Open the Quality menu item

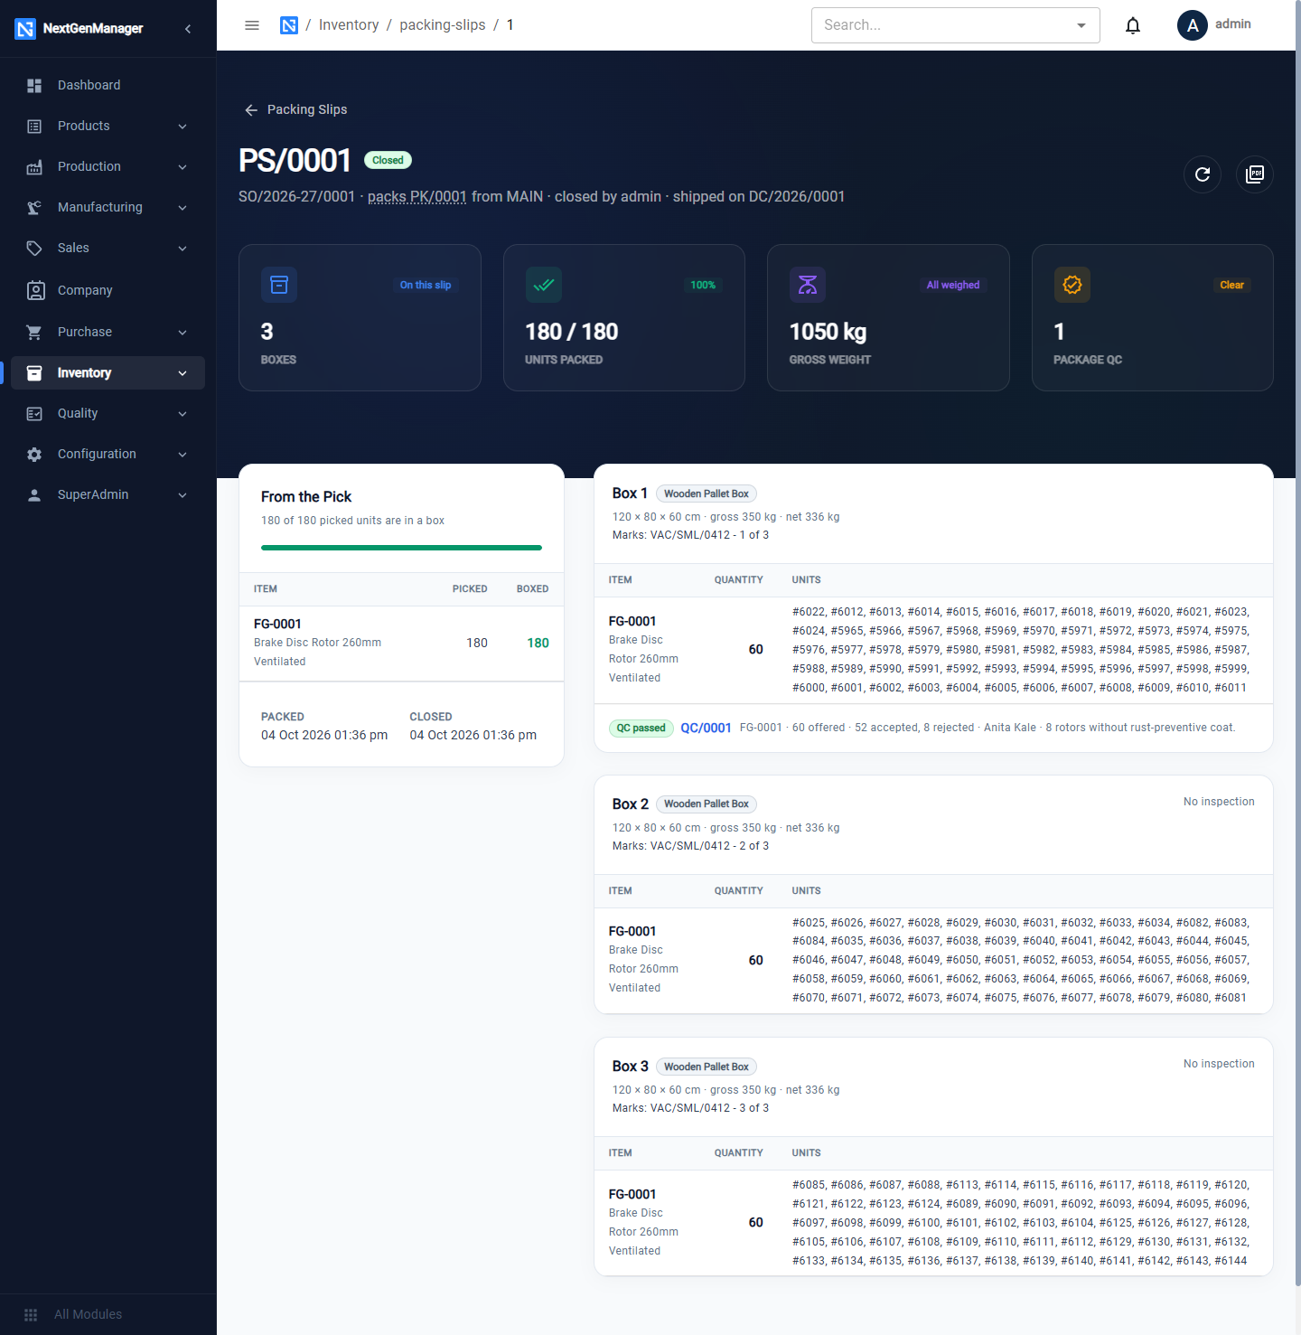[x=108, y=414]
